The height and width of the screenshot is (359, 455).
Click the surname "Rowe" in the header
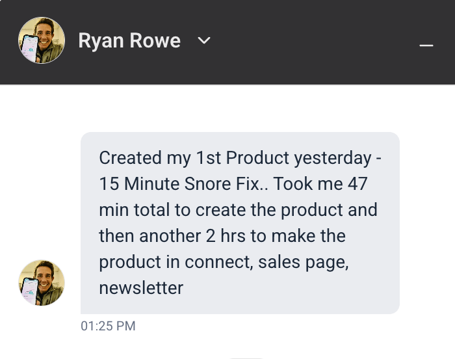click(156, 41)
